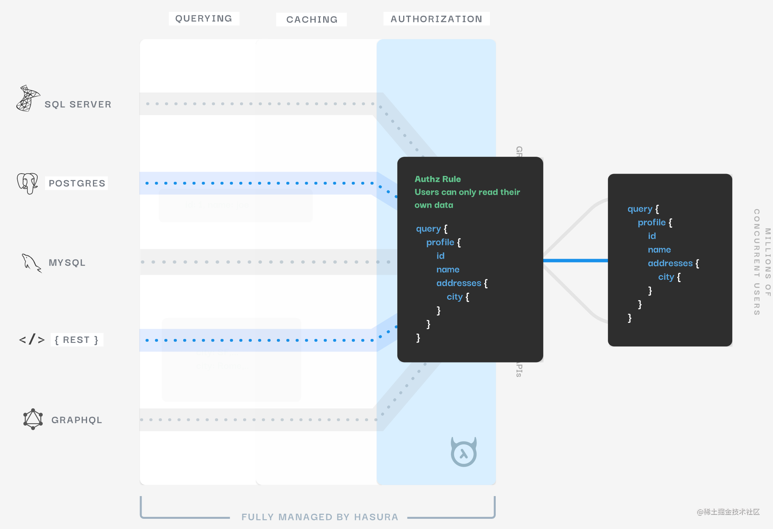773x529 pixels.
Task: Click the Postgres elephant icon
Action: coord(27,183)
